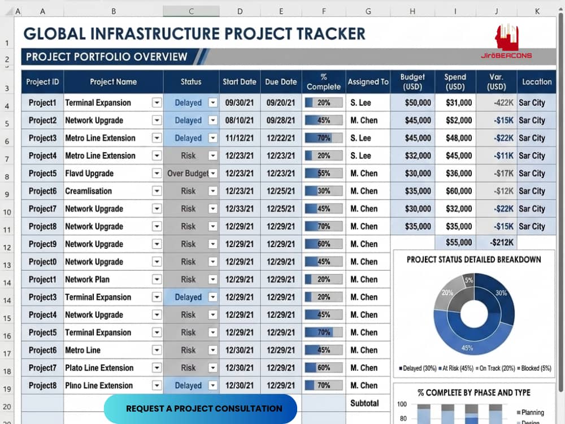Click the Var. (USD) column header
This screenshot has height=424, width=565.
[x=497, y=82]
